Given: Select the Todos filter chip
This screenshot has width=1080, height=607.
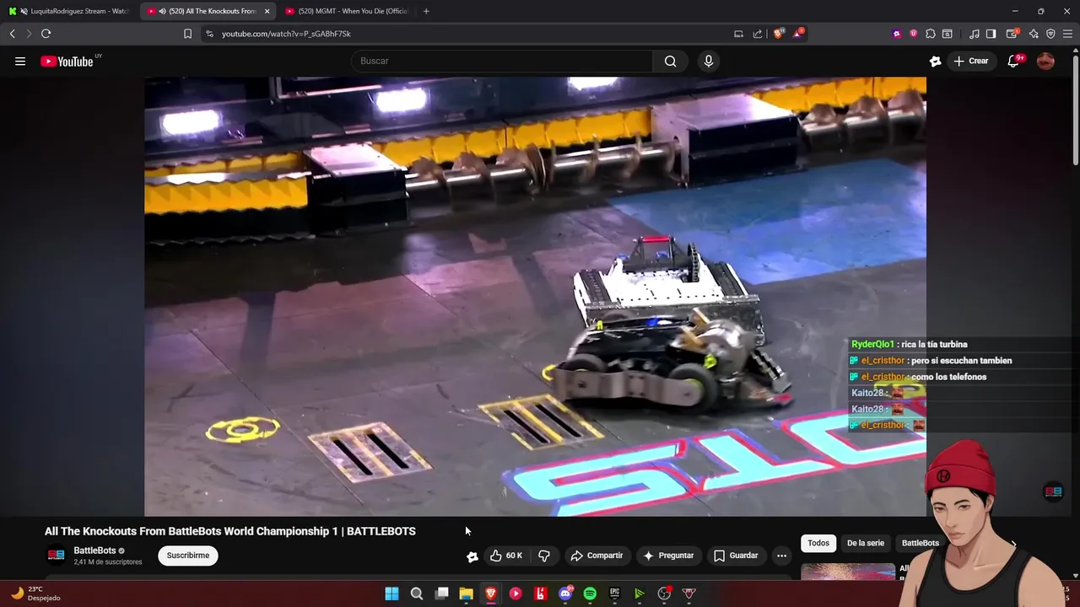Looking at the screenshot, I should 818,543.
